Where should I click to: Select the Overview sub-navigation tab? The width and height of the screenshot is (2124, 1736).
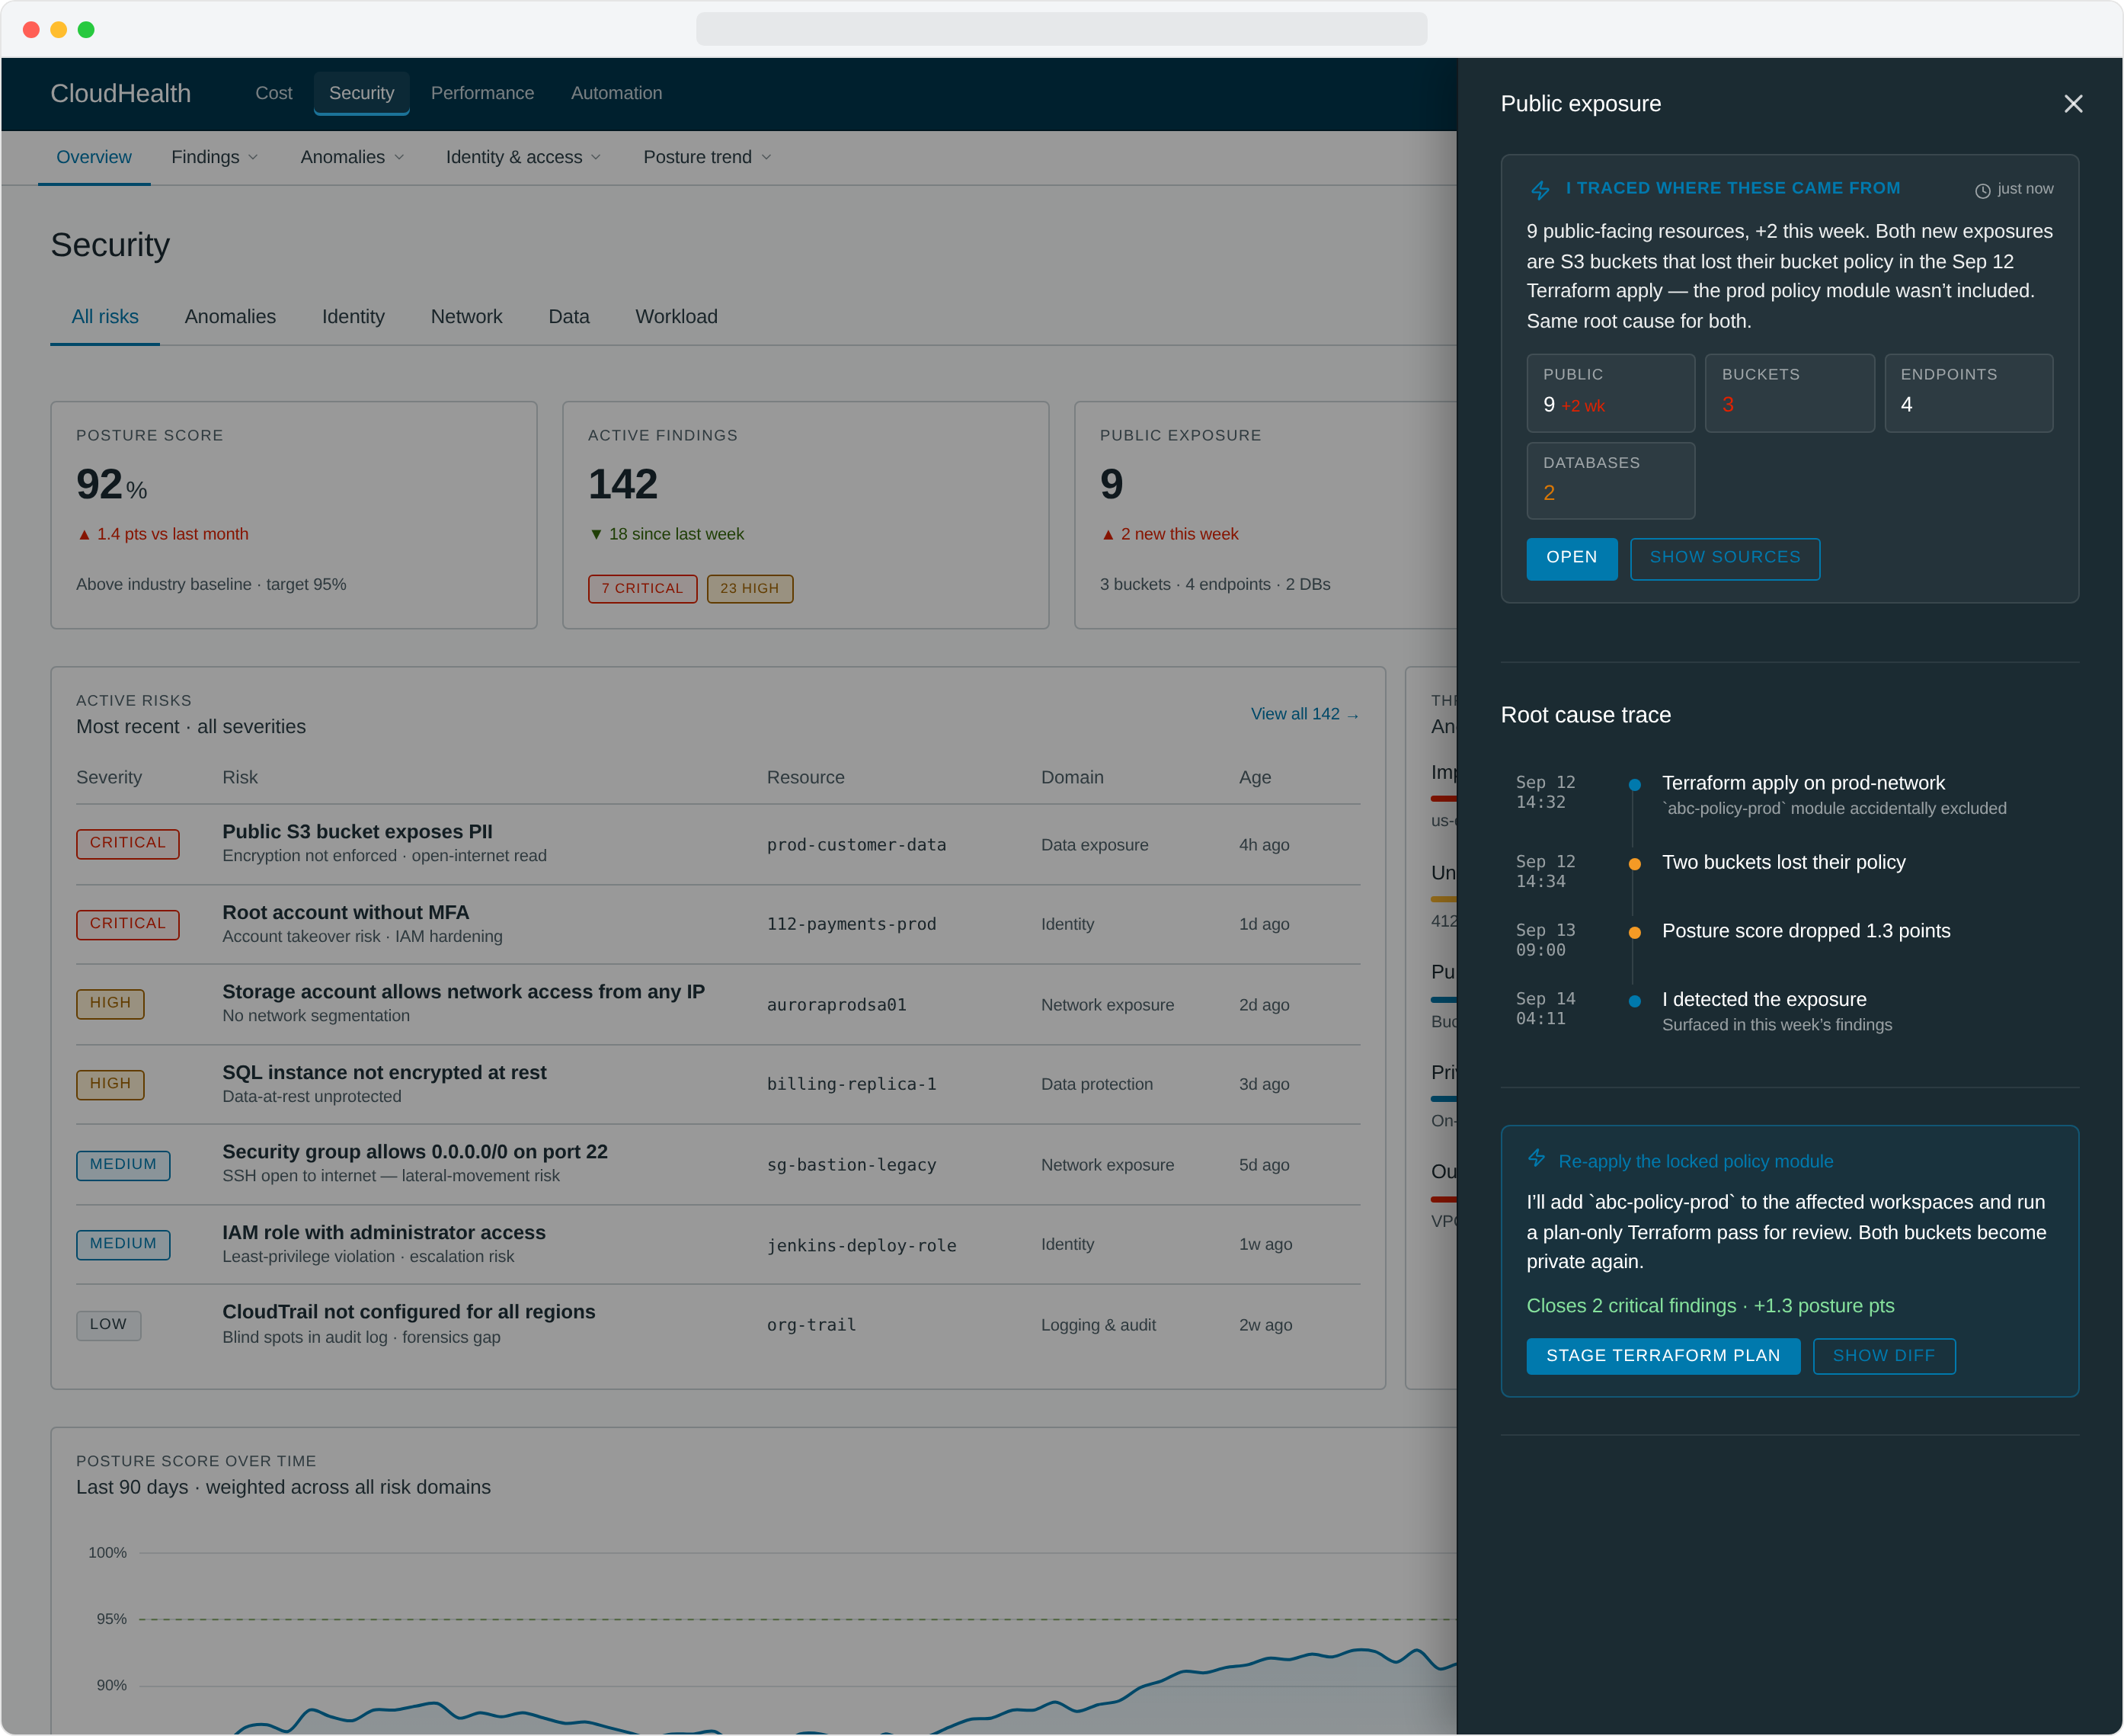[93, 157]
